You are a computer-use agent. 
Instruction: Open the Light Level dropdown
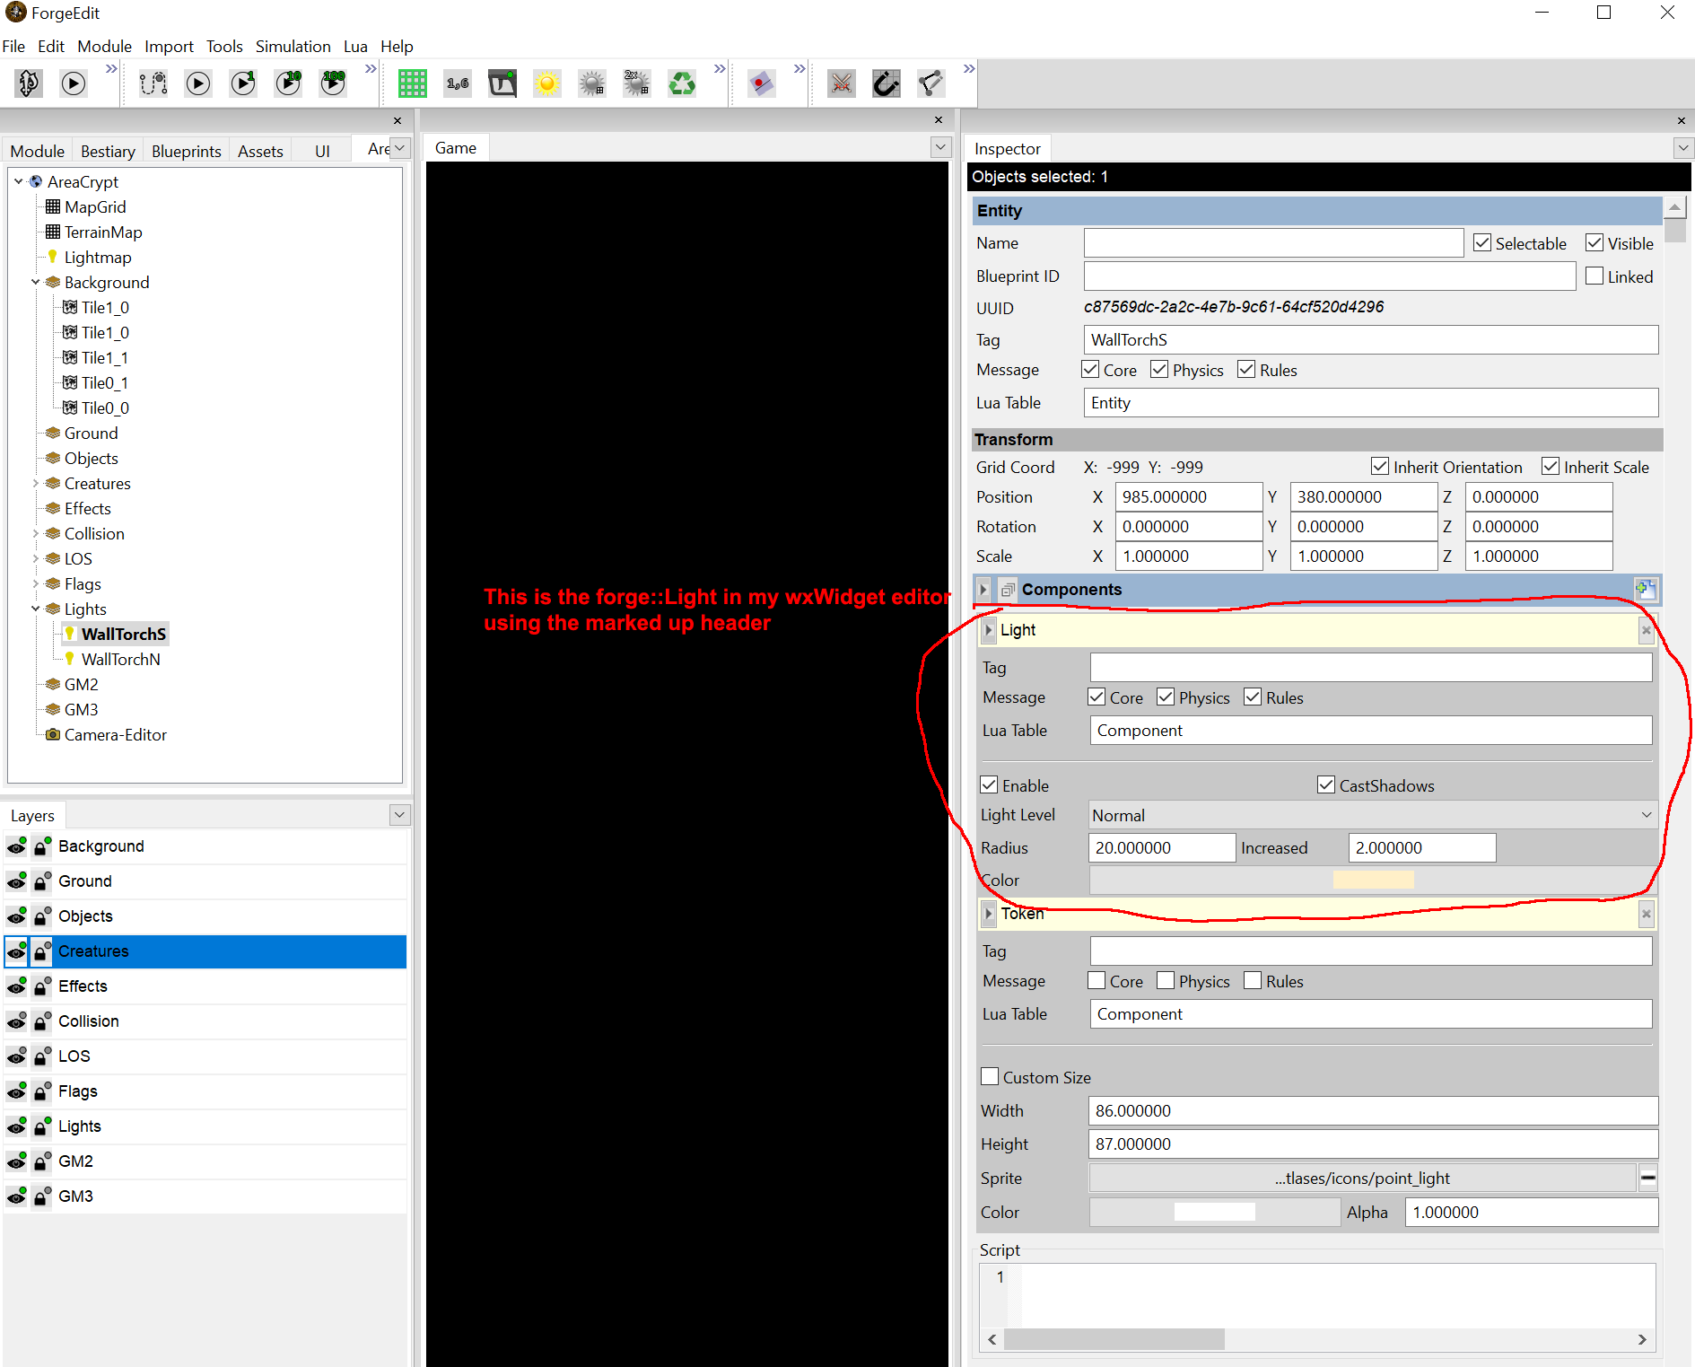pos(1373,815)
